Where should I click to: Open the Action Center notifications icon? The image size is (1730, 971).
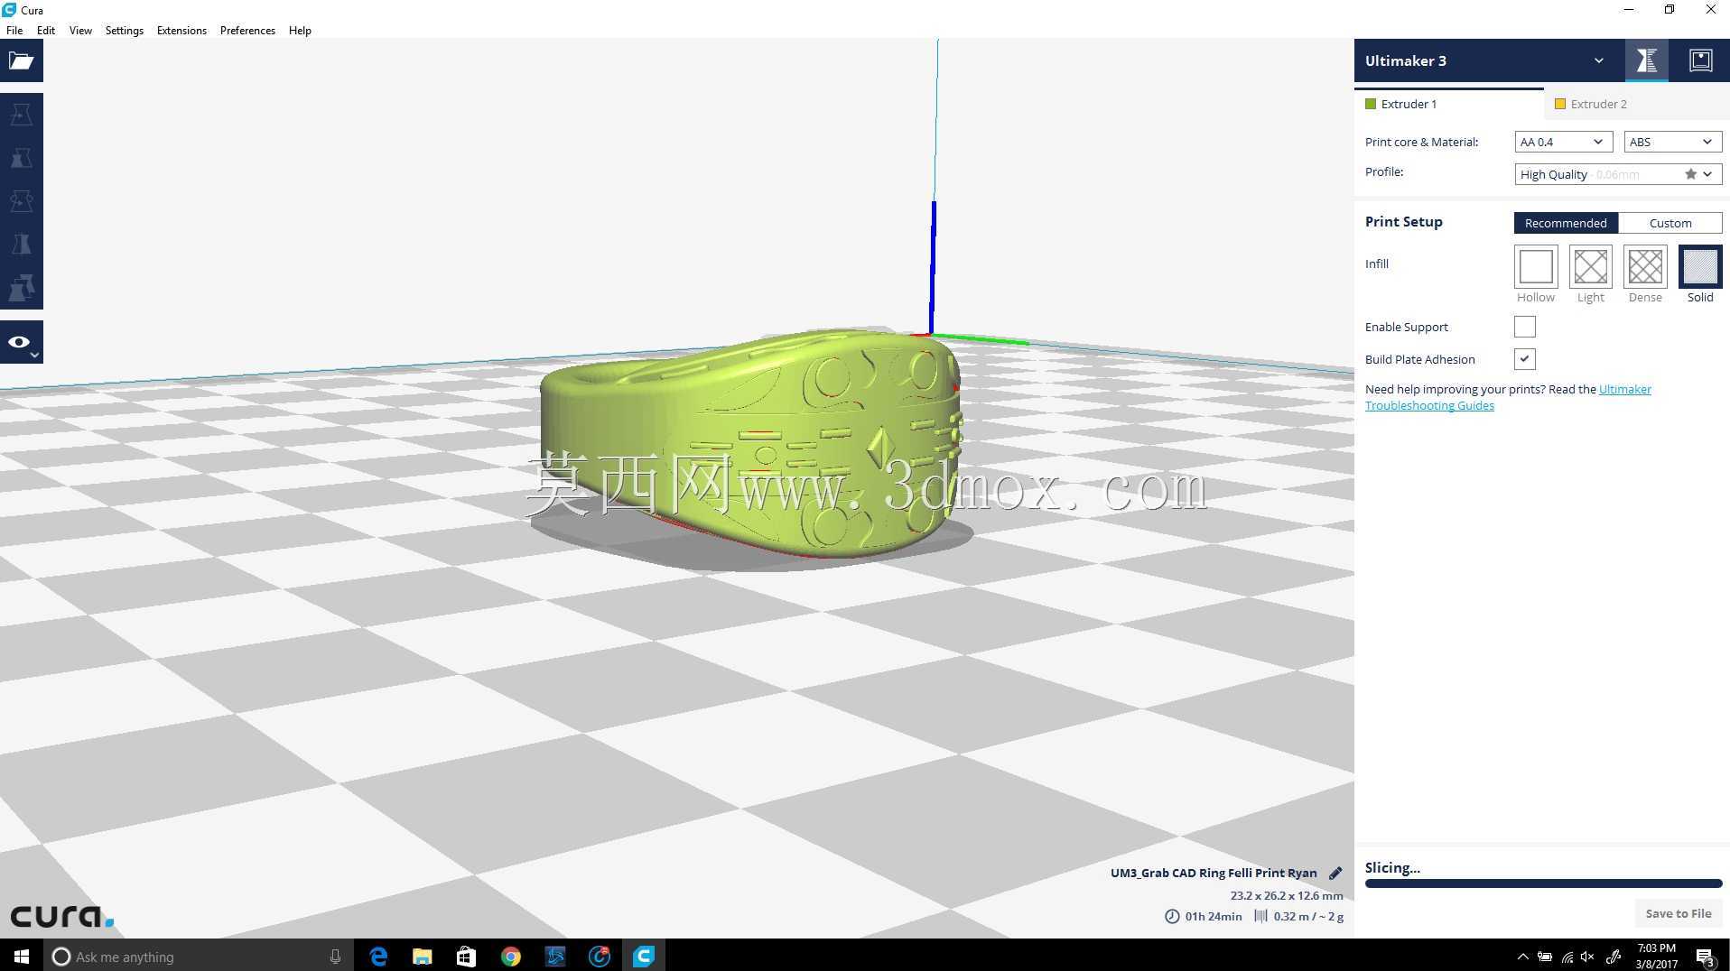pos(1705,957)
